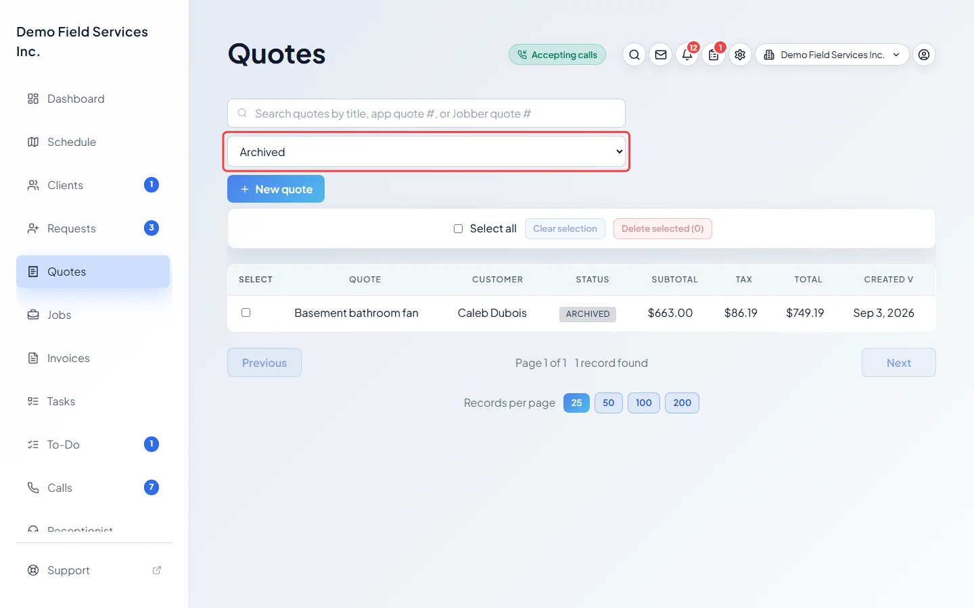
Task: Check the Basement bathroom fan row checkbox
Action: 246,313
